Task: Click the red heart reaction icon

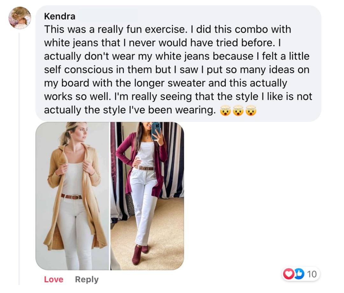Action: coord(288,274)
